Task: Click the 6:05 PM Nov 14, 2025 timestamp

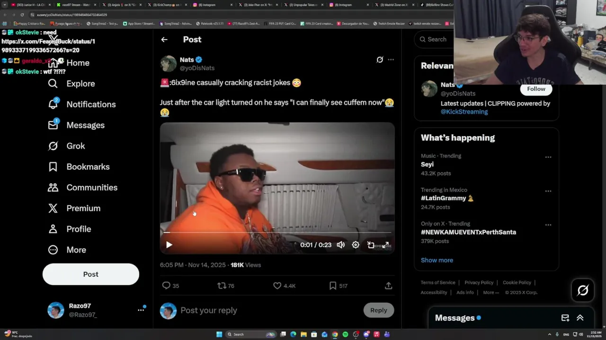Action: 193,265
